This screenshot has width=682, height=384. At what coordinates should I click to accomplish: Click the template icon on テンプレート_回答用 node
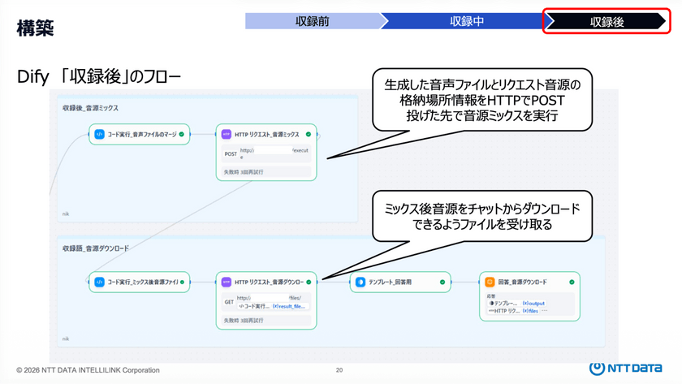pyautogui.click(x=360, y=282)
